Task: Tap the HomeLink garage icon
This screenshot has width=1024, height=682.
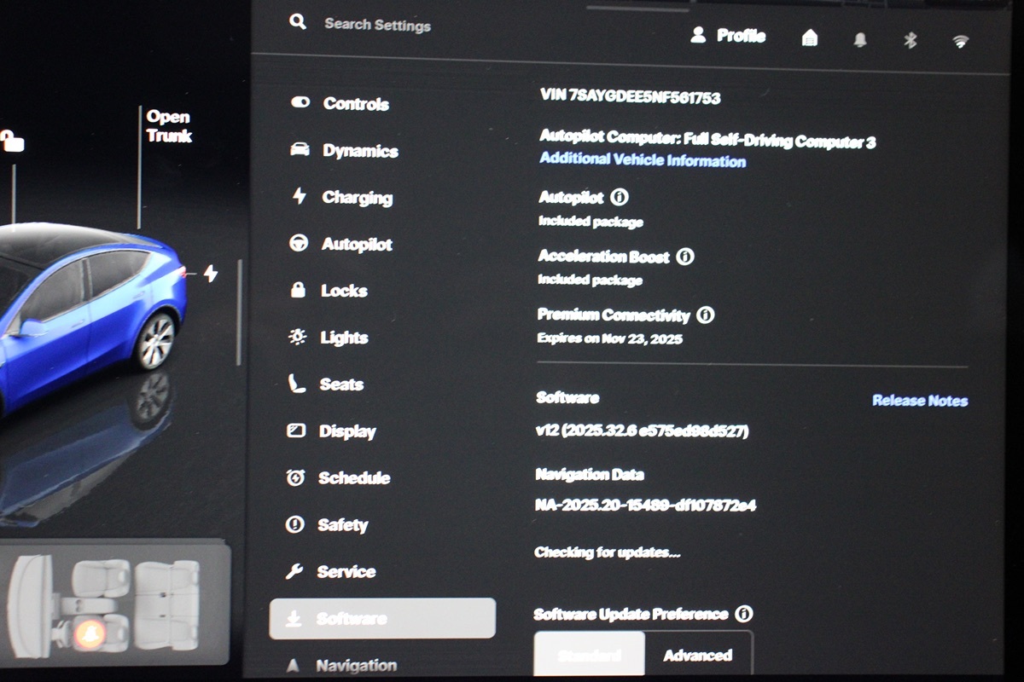Action: [810, 38]
